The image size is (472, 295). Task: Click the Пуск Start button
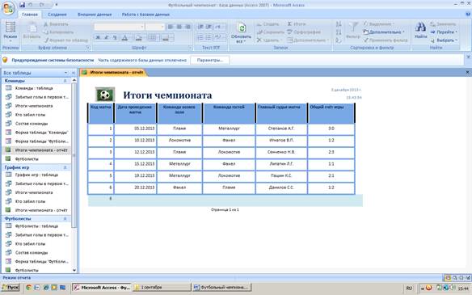coord(11,288)
